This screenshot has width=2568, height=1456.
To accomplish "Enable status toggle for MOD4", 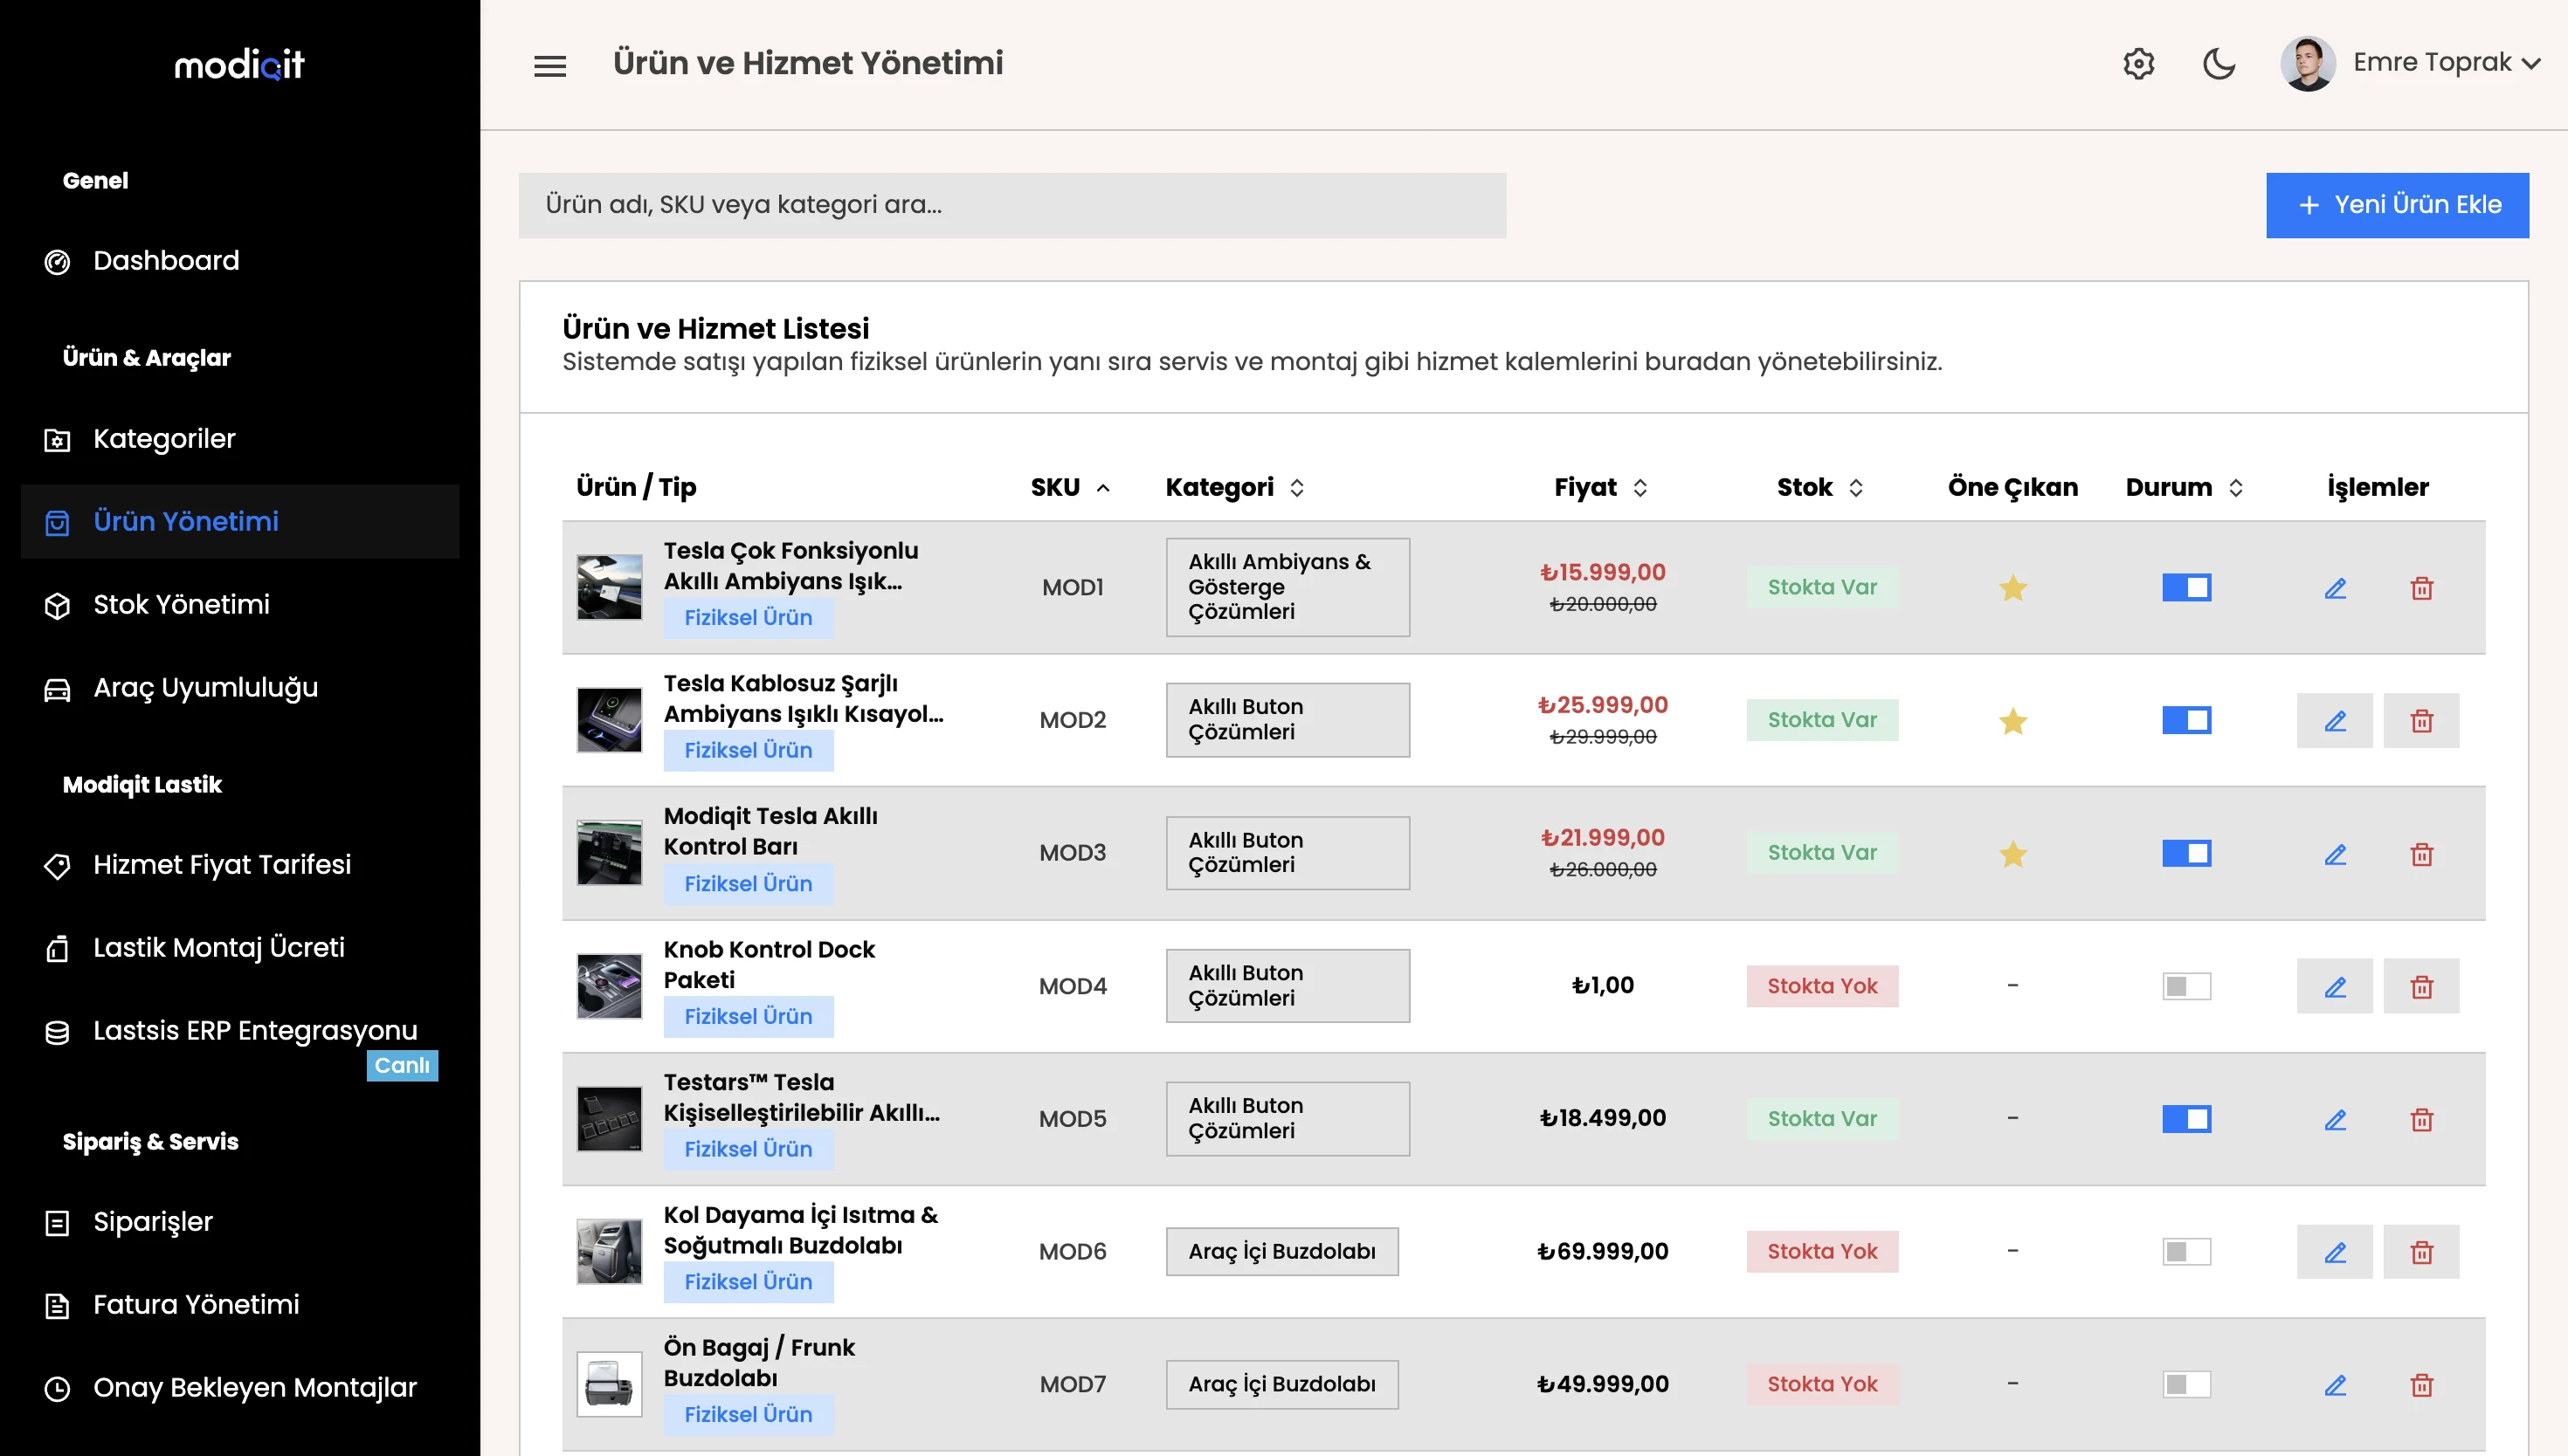I will pyautogui.click(x=2185, y=986).
